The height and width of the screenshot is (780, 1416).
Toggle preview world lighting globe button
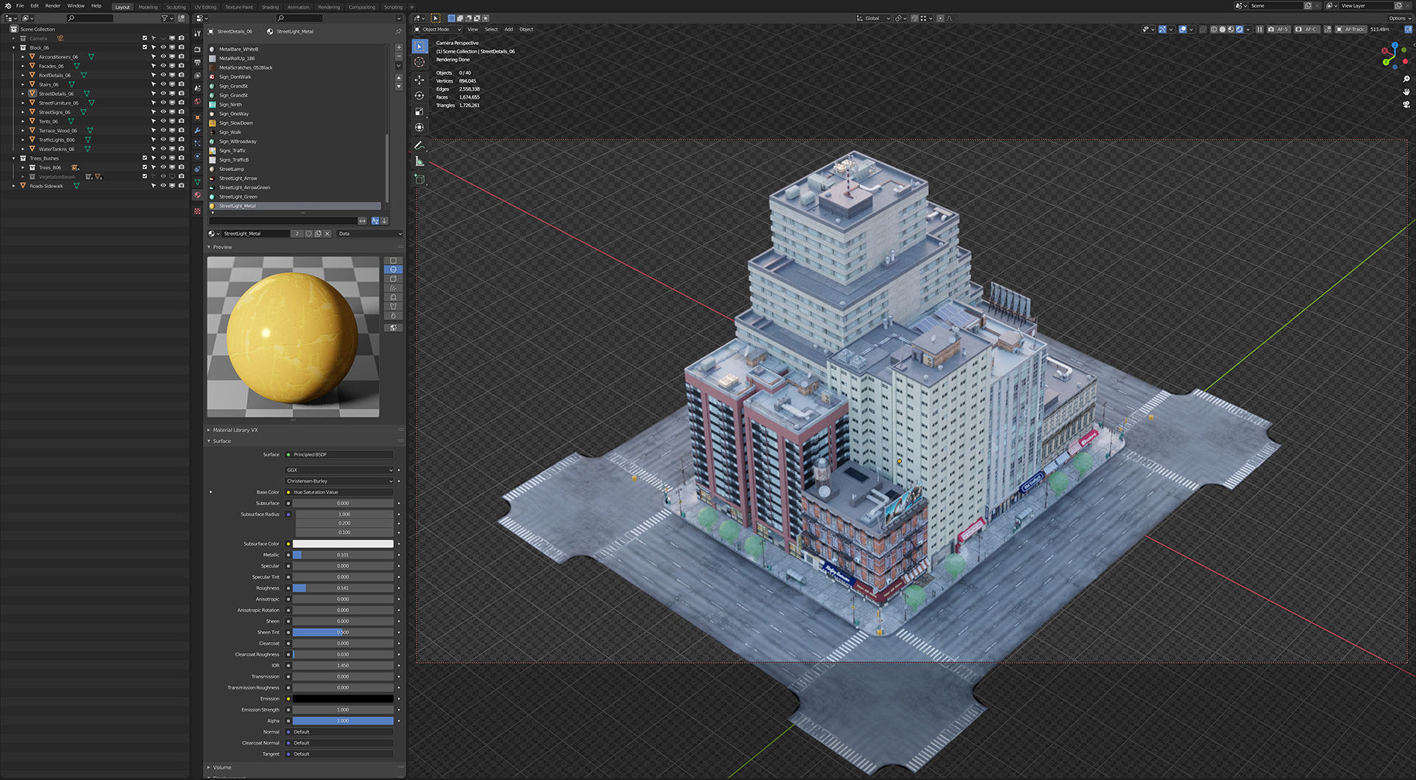click(393, 328)
